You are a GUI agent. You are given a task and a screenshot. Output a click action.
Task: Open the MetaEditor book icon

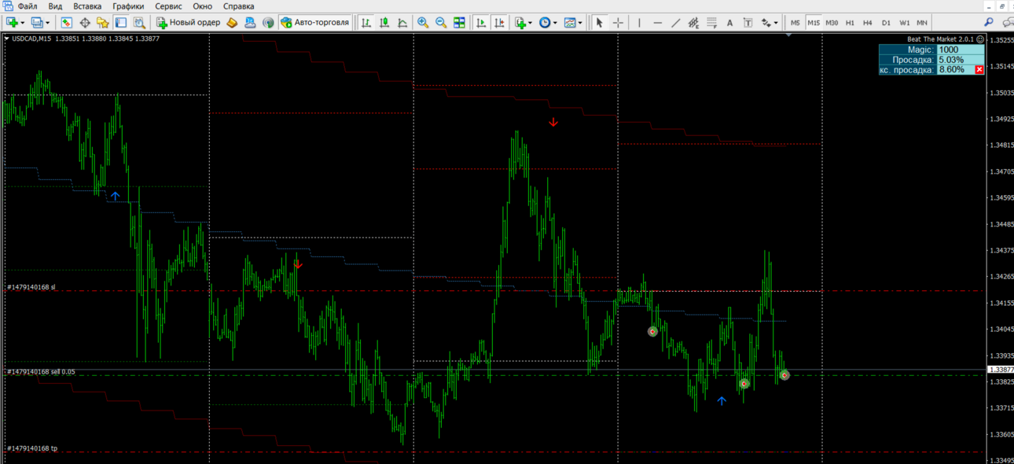click(x=232, y=23)
